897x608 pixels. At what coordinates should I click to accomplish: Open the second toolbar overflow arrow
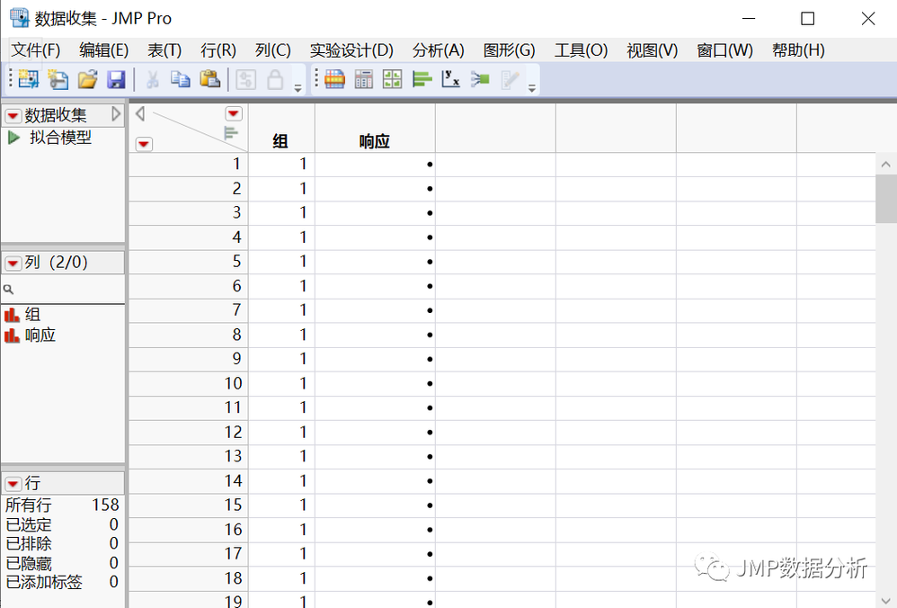coord(532,88)
